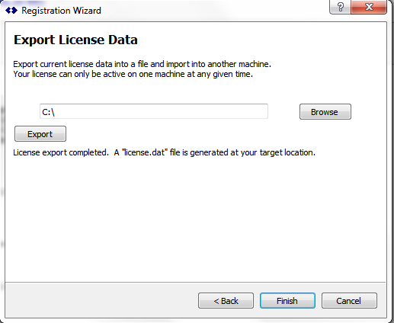This screenshot has height=323, width=394.
Task: Click the word 'Wizard' in the title bar
Action: click(87, 11)
